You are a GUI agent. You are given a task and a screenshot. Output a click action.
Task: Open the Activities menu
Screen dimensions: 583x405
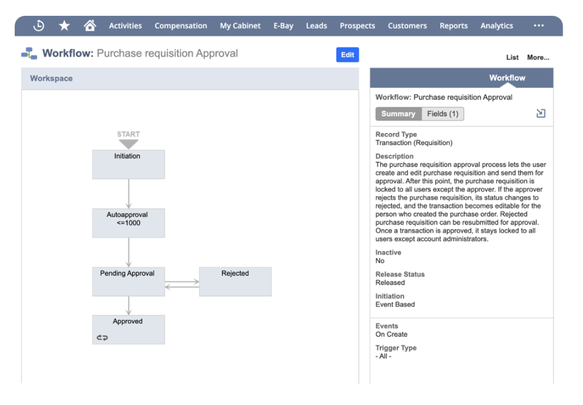125,25
